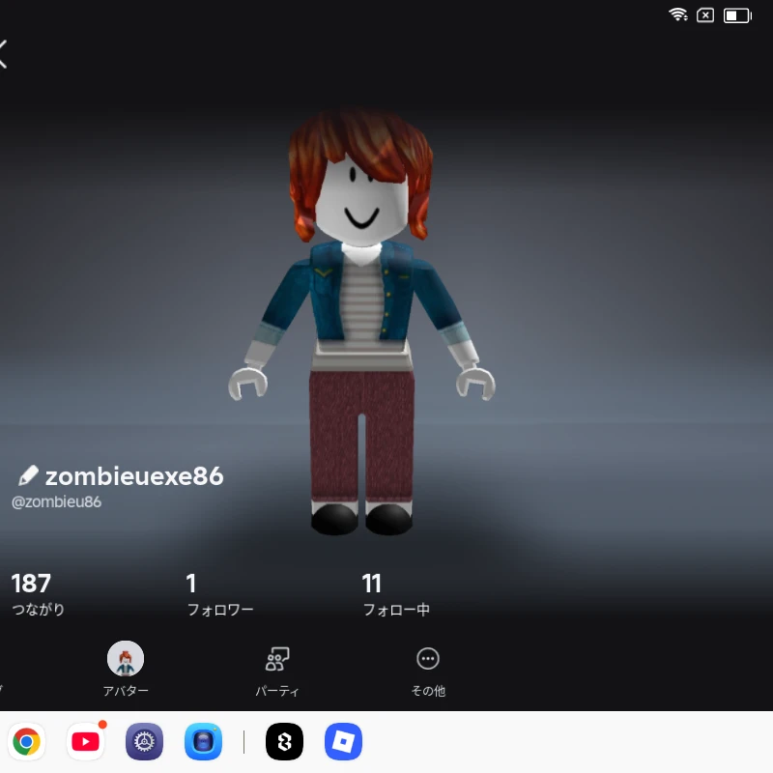Open the Other (その他) menu

(x=428, y=671)
